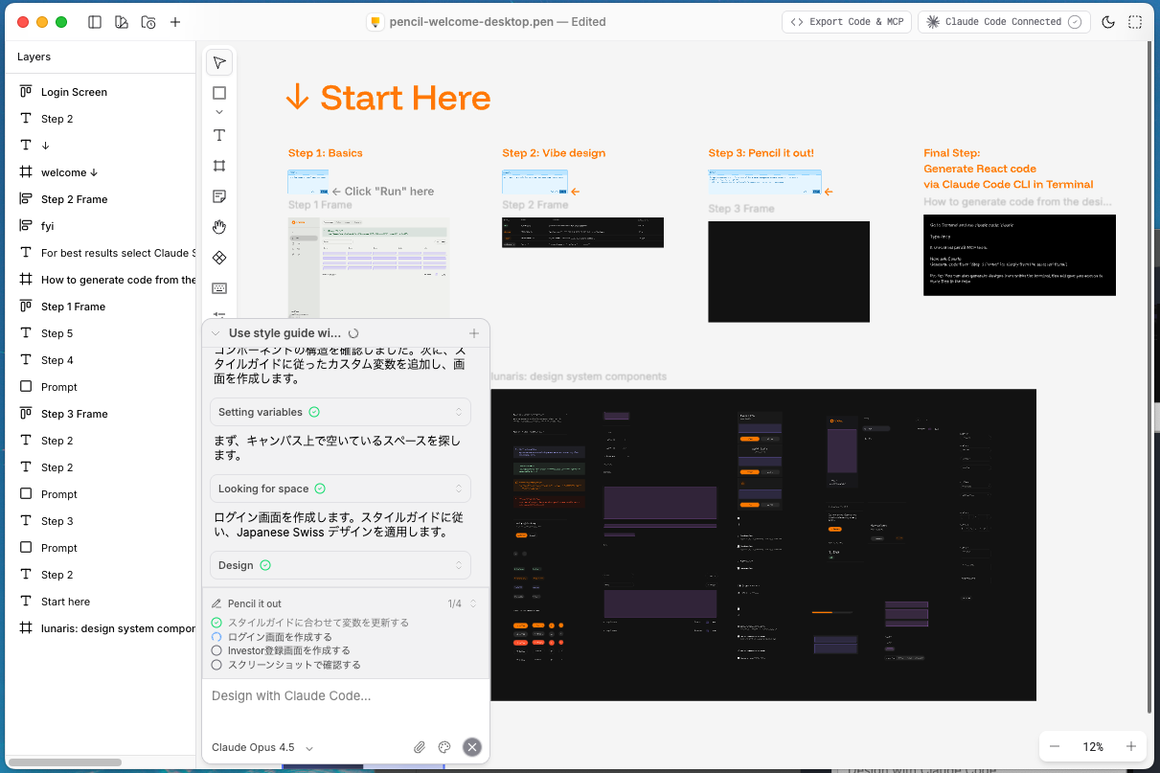1160x773 pixels.
Task: Attach a file with paperclip icon
Action: pos(420,747)
